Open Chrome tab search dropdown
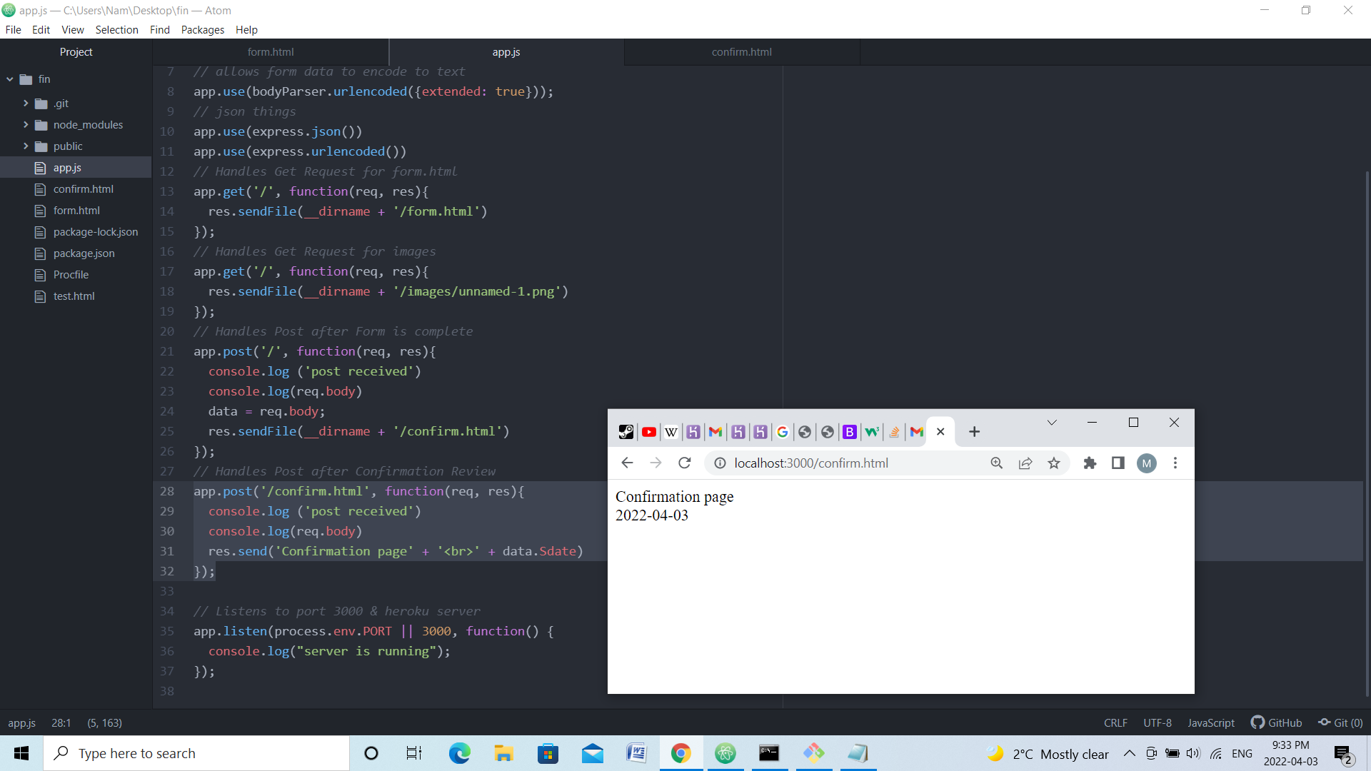 1052,423
